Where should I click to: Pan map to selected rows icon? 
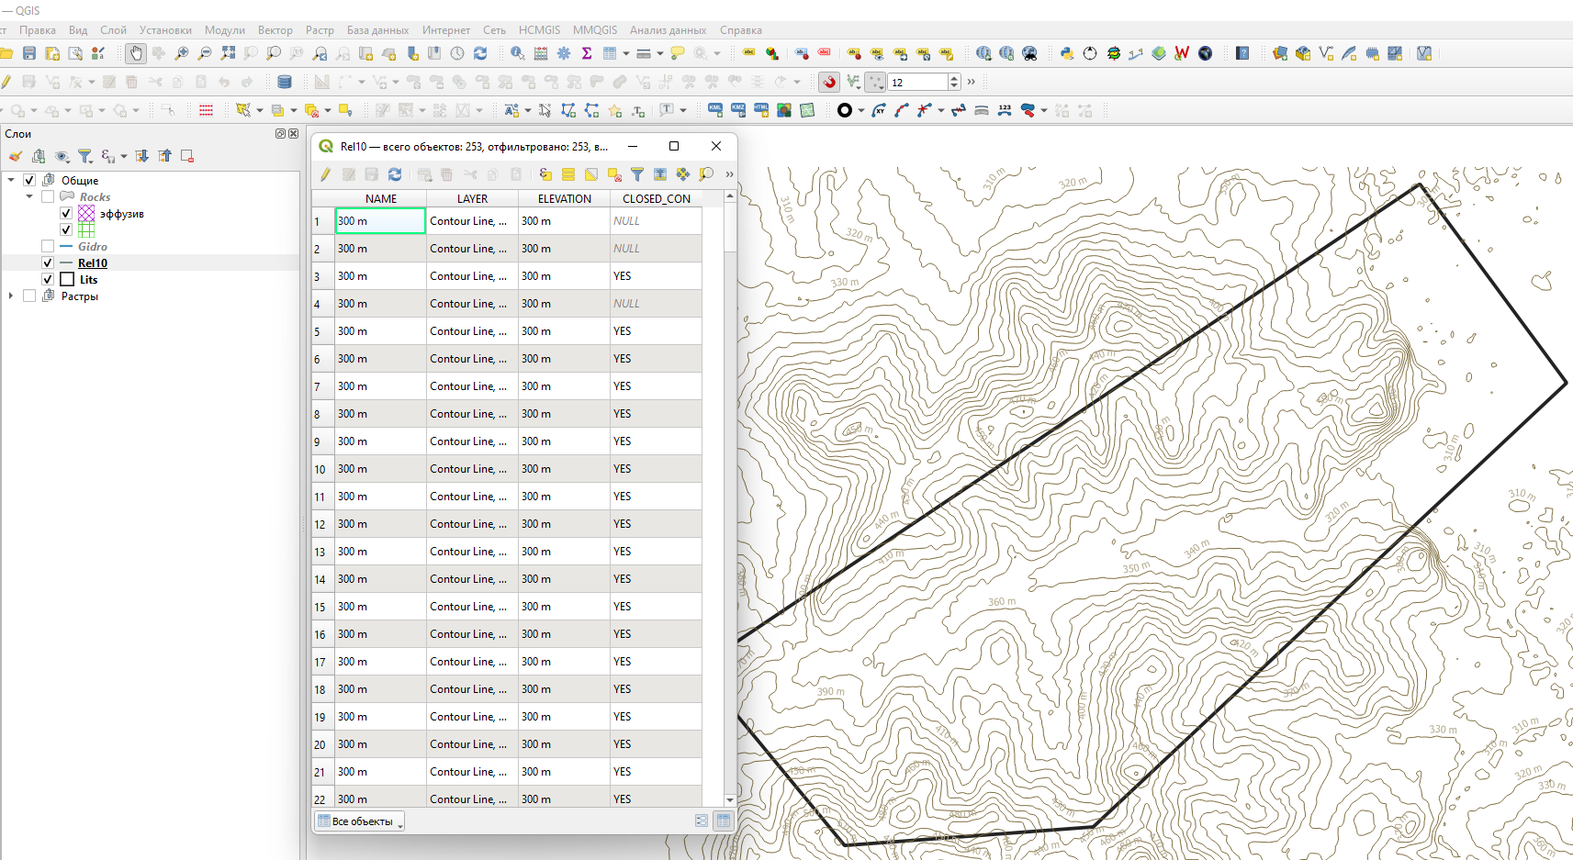(683, 173)
